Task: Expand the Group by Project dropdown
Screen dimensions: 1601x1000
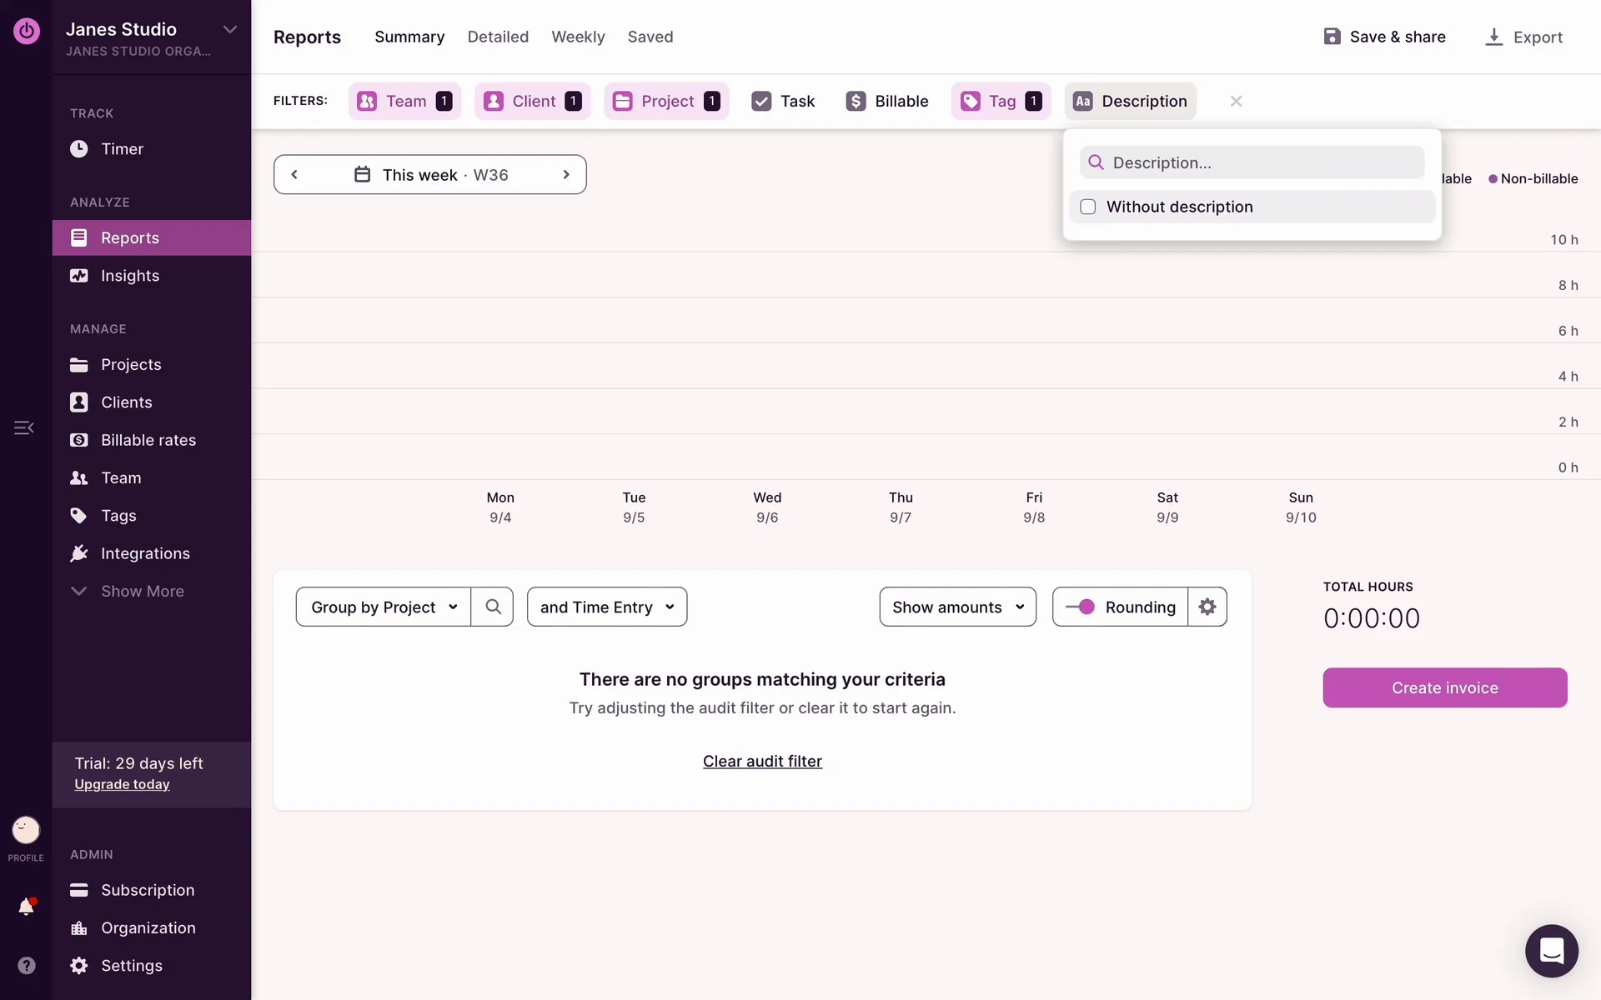Action: 384,607
